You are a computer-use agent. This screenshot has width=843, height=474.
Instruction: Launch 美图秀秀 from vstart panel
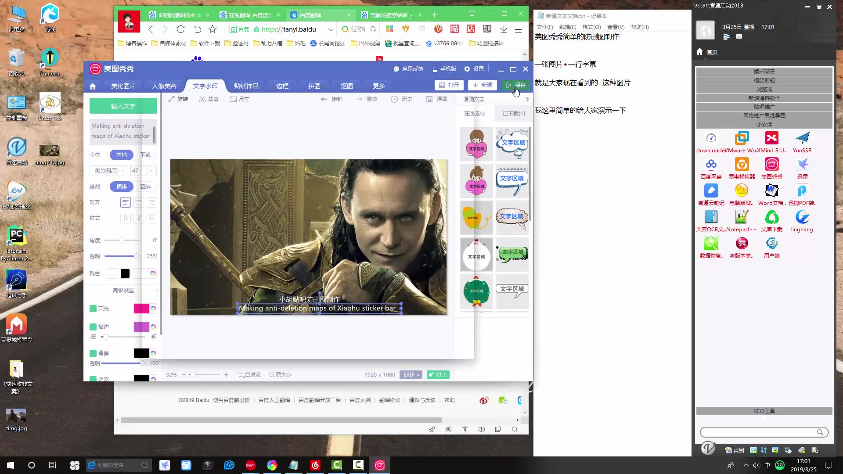pyautogui.click(x=771, y=168)
